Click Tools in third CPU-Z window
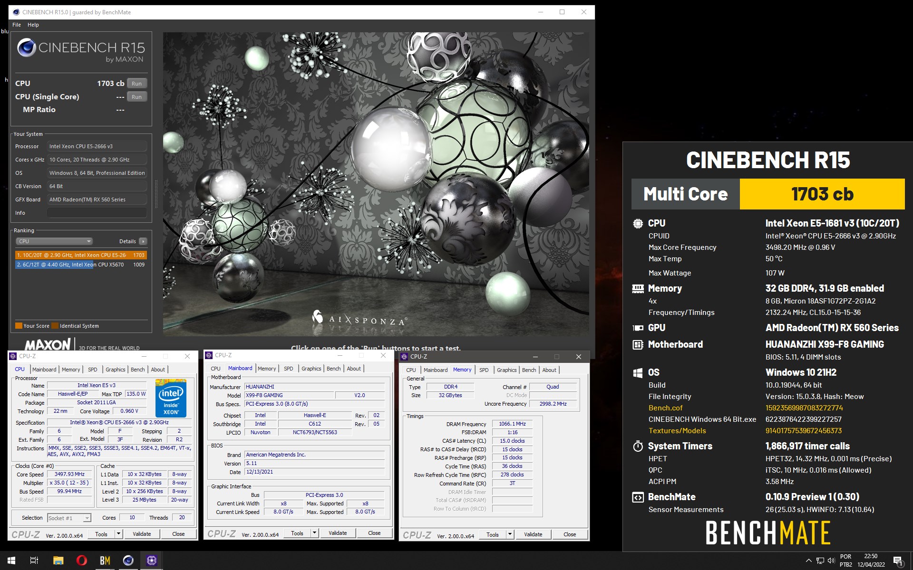 [493, 534]
